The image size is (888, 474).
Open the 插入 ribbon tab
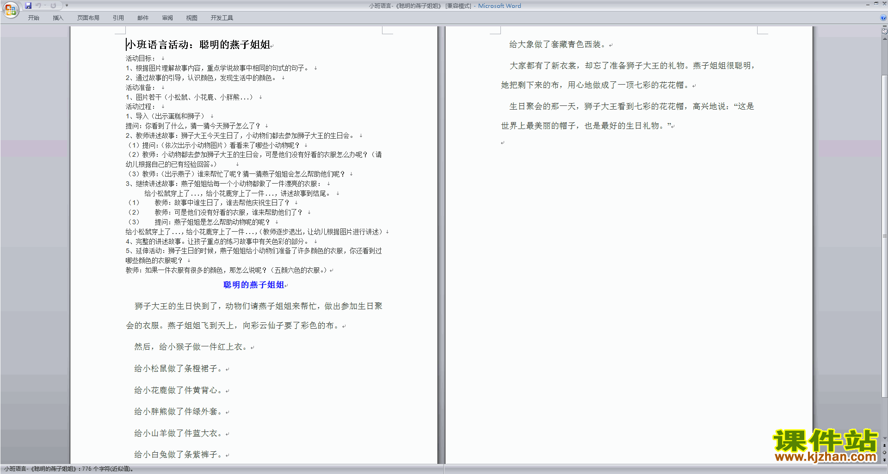pyautogui.click(x=58, y=18)
